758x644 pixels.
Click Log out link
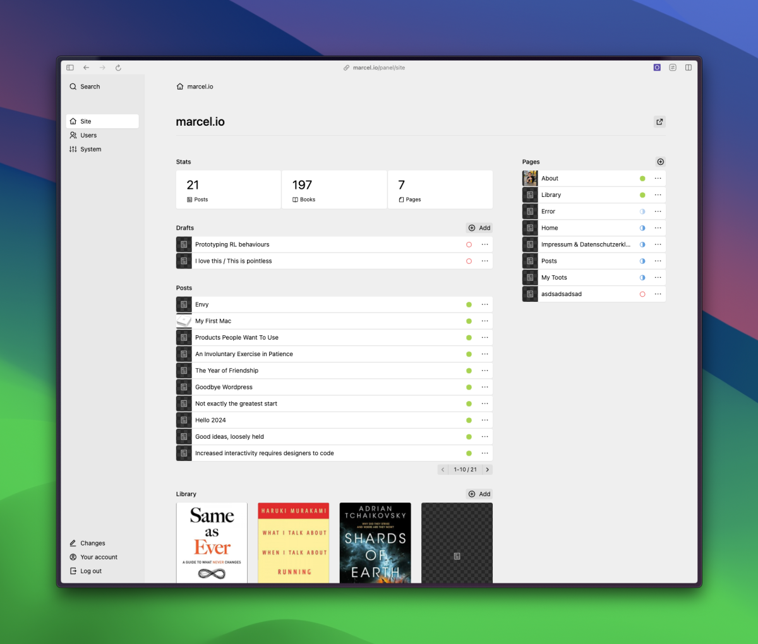pyautogui.click(x=90, y=571)
